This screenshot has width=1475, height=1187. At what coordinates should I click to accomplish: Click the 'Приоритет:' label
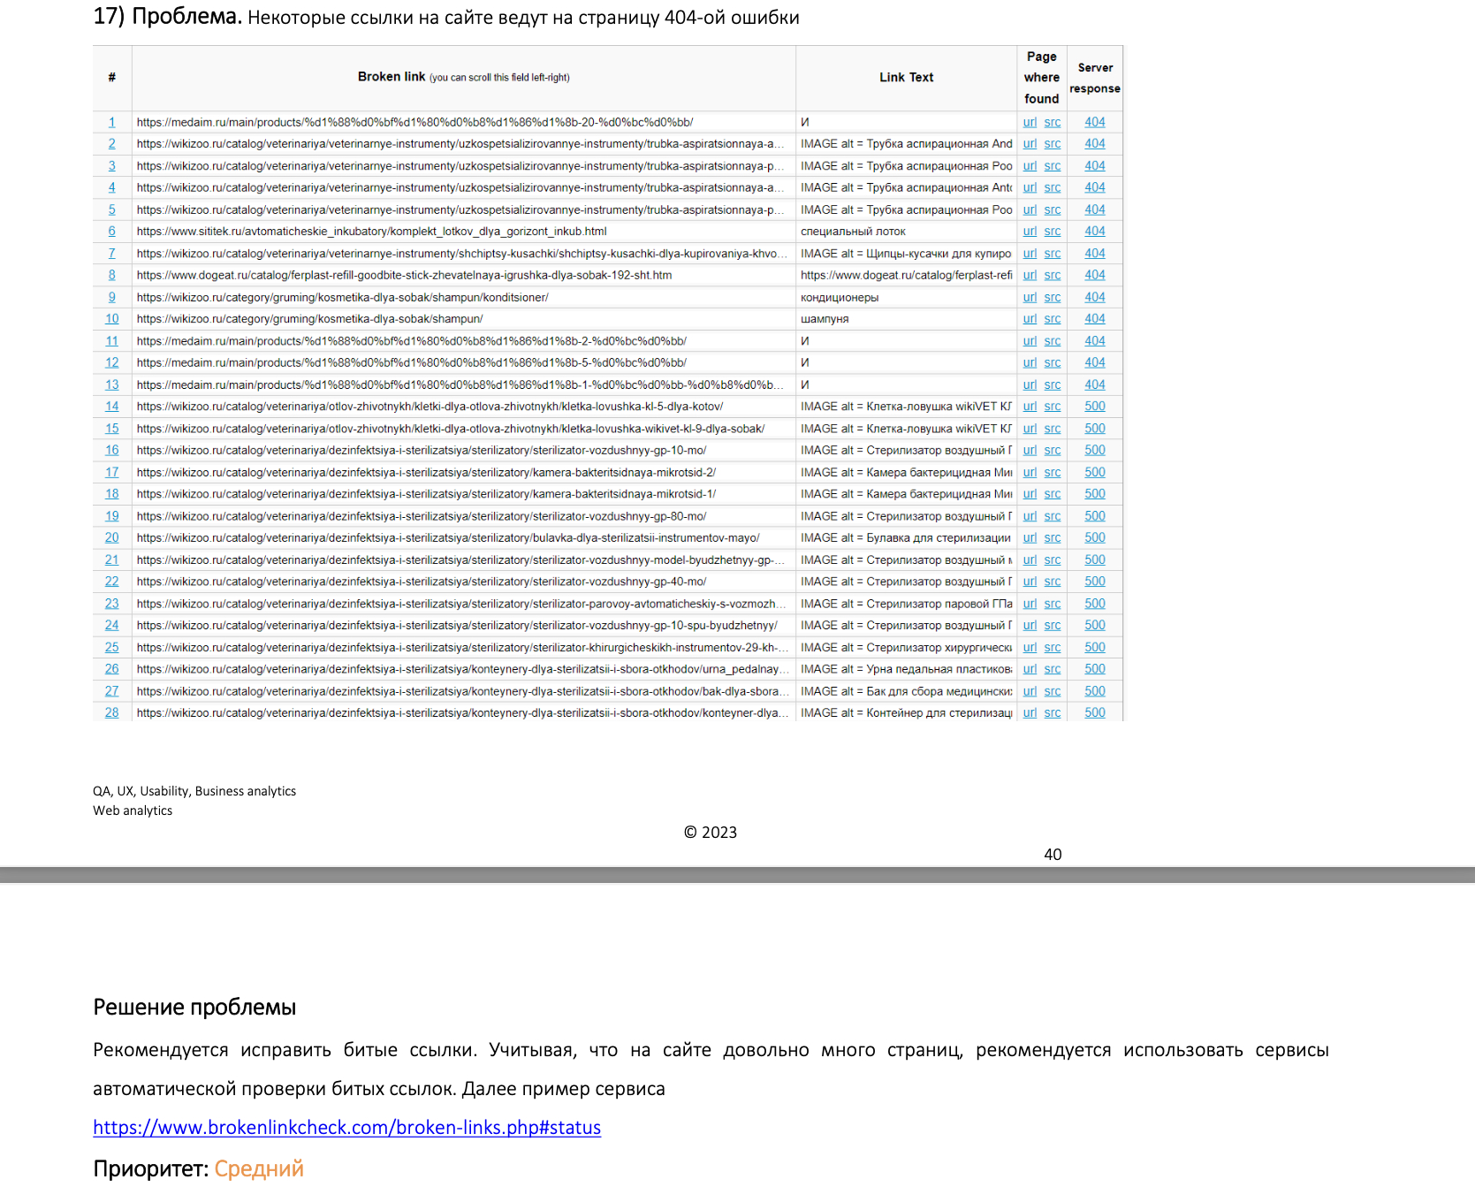tap(151, 1168)
